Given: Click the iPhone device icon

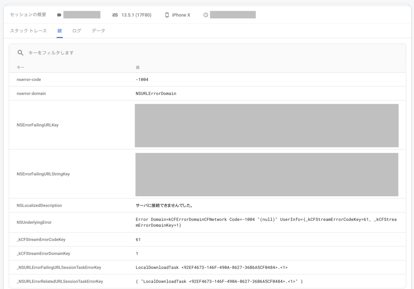Looking at the screenshot, I should [167, 15].
